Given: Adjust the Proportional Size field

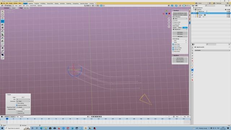Looking at the screenshot, I should point(23,109).
